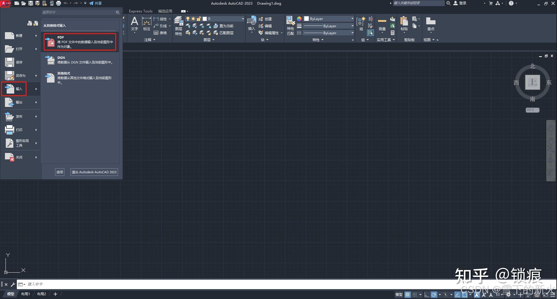Open the ByLayer lineweight dropdown
This screenshot has height=299, width=557.
[329, 26]
